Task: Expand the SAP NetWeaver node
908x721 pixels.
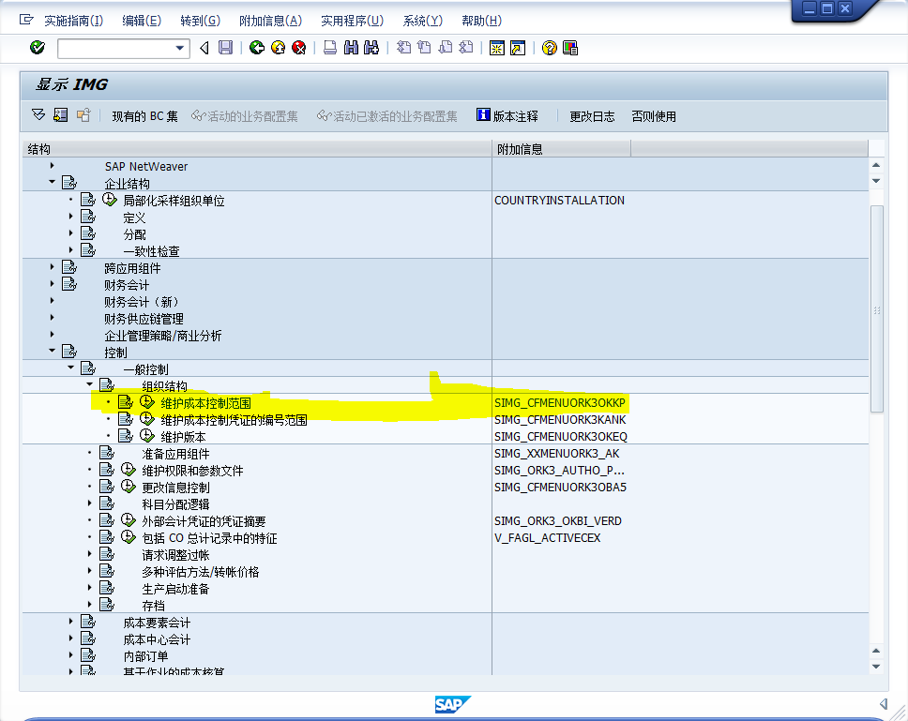Action: tap(53, 166)
